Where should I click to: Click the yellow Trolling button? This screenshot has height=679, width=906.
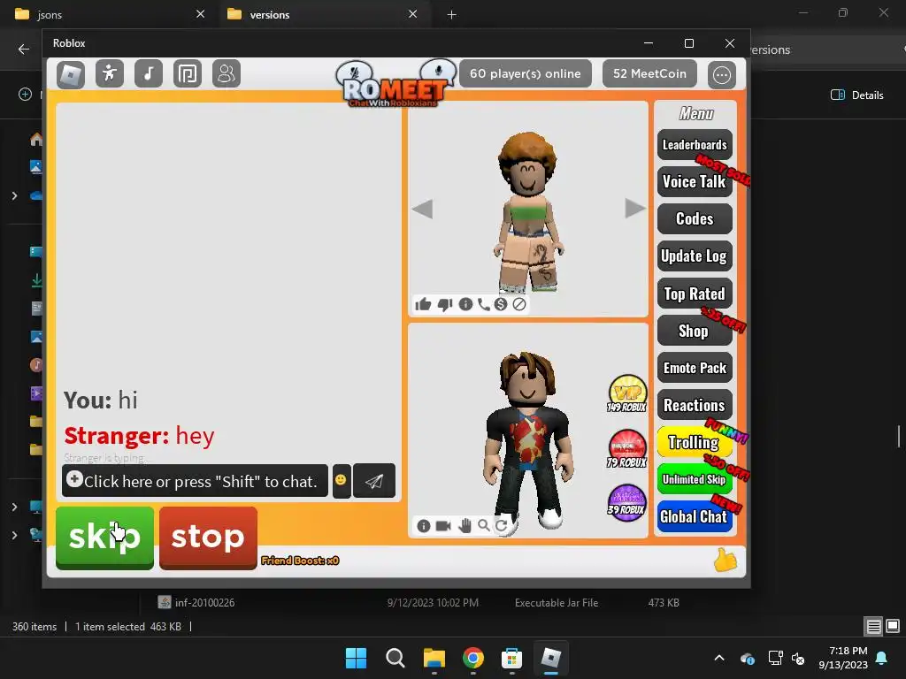[x=695, y=442]
